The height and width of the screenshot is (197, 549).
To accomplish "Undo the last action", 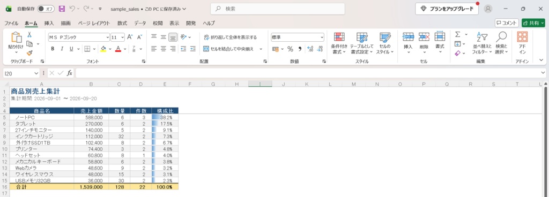I will (72, 9).
